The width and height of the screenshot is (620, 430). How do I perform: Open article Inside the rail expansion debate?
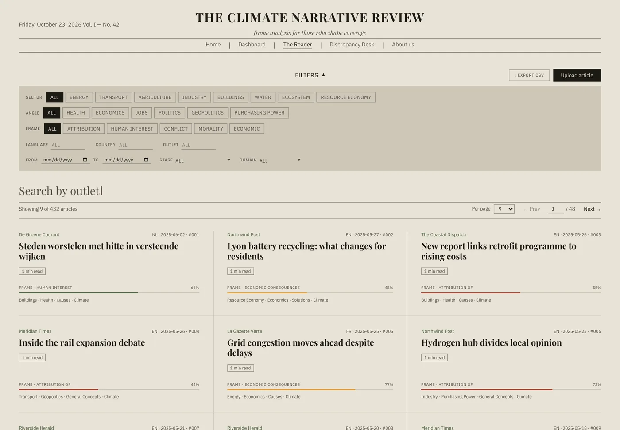pos(82,343)
